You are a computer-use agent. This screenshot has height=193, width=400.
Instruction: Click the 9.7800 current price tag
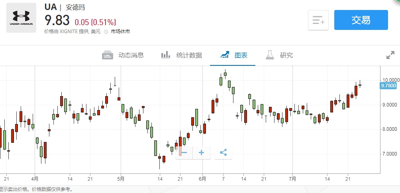coord(388,85)
